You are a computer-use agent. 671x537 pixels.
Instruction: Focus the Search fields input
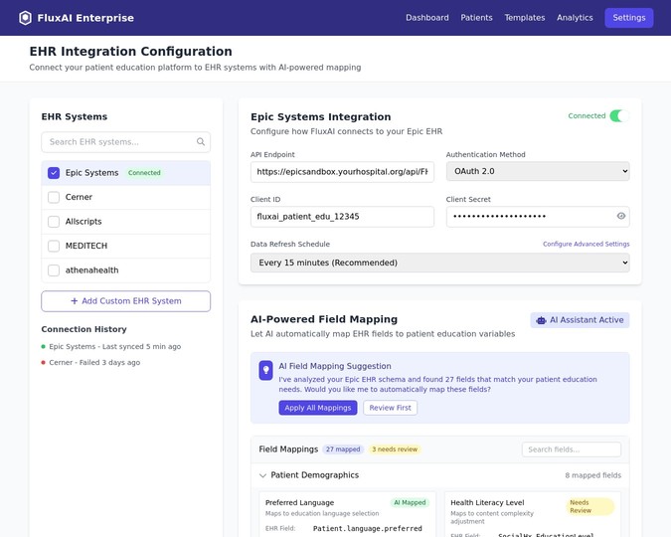click(572, 449)
